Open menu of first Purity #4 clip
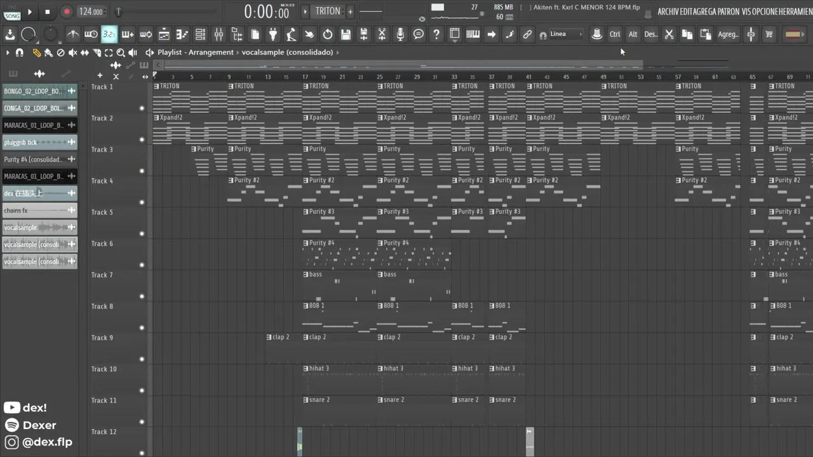Screen dimensions: 813x457 [x=306, y=243]
